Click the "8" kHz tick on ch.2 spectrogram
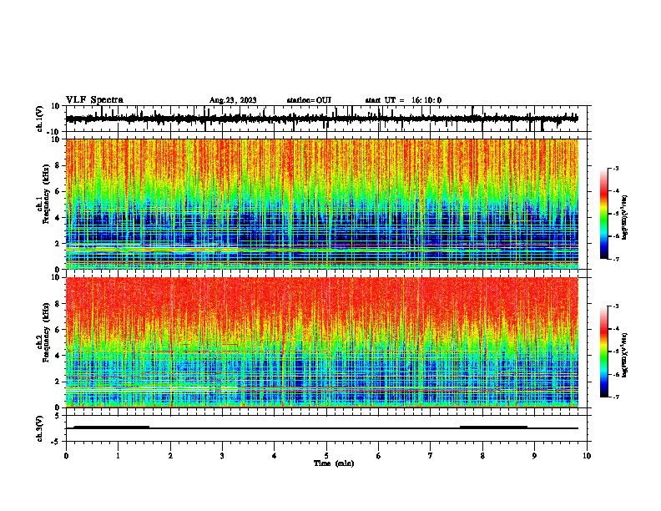The height and width of the screenshot is (511, 661). (58, 304)
